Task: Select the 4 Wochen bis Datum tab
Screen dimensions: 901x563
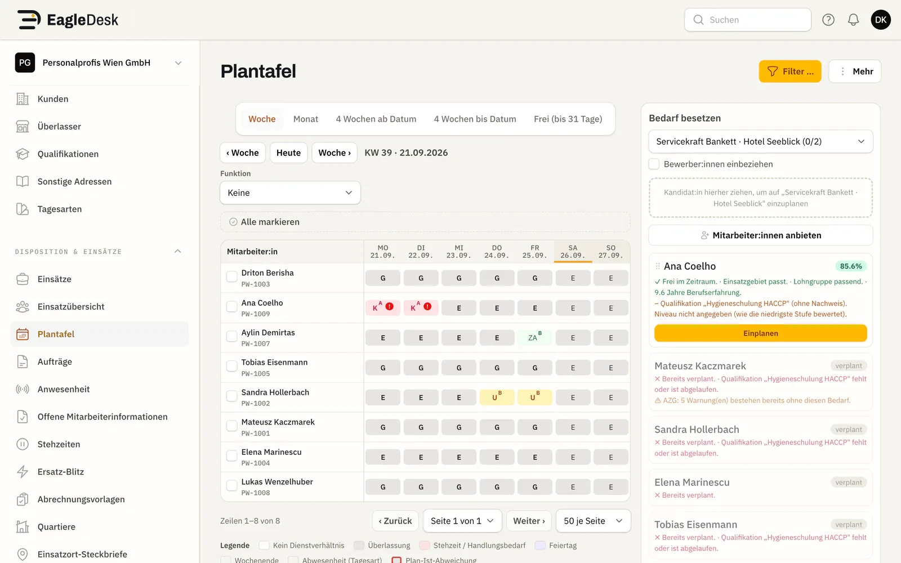Action: [475, 119]
